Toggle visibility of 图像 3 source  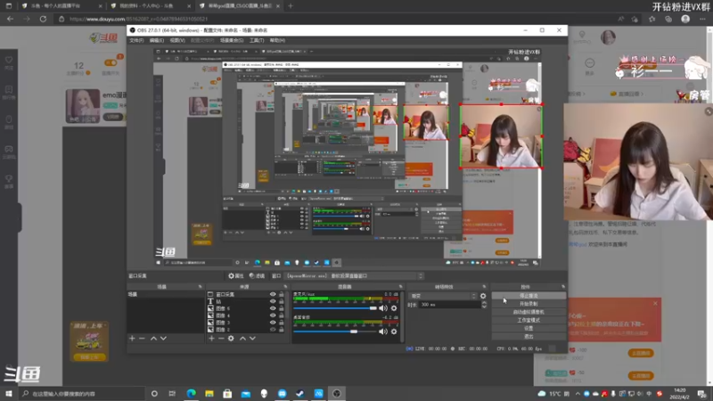(x=273, y=323)
